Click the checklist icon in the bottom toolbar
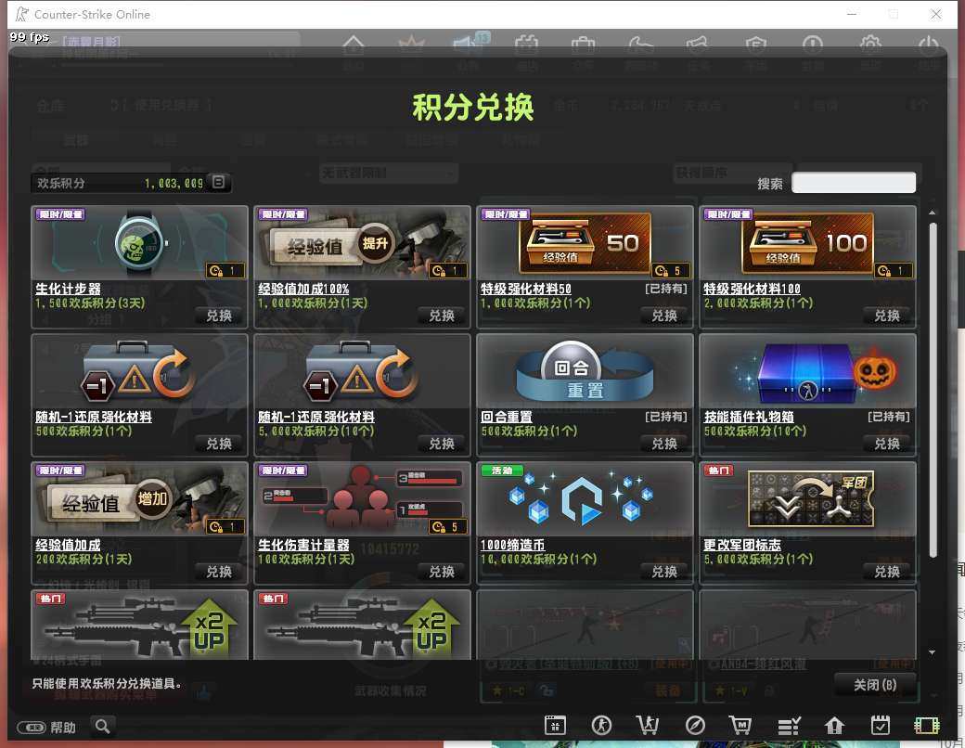Image resolution: width=965 pixels, height=748 pixels. (x=789, y=726)
